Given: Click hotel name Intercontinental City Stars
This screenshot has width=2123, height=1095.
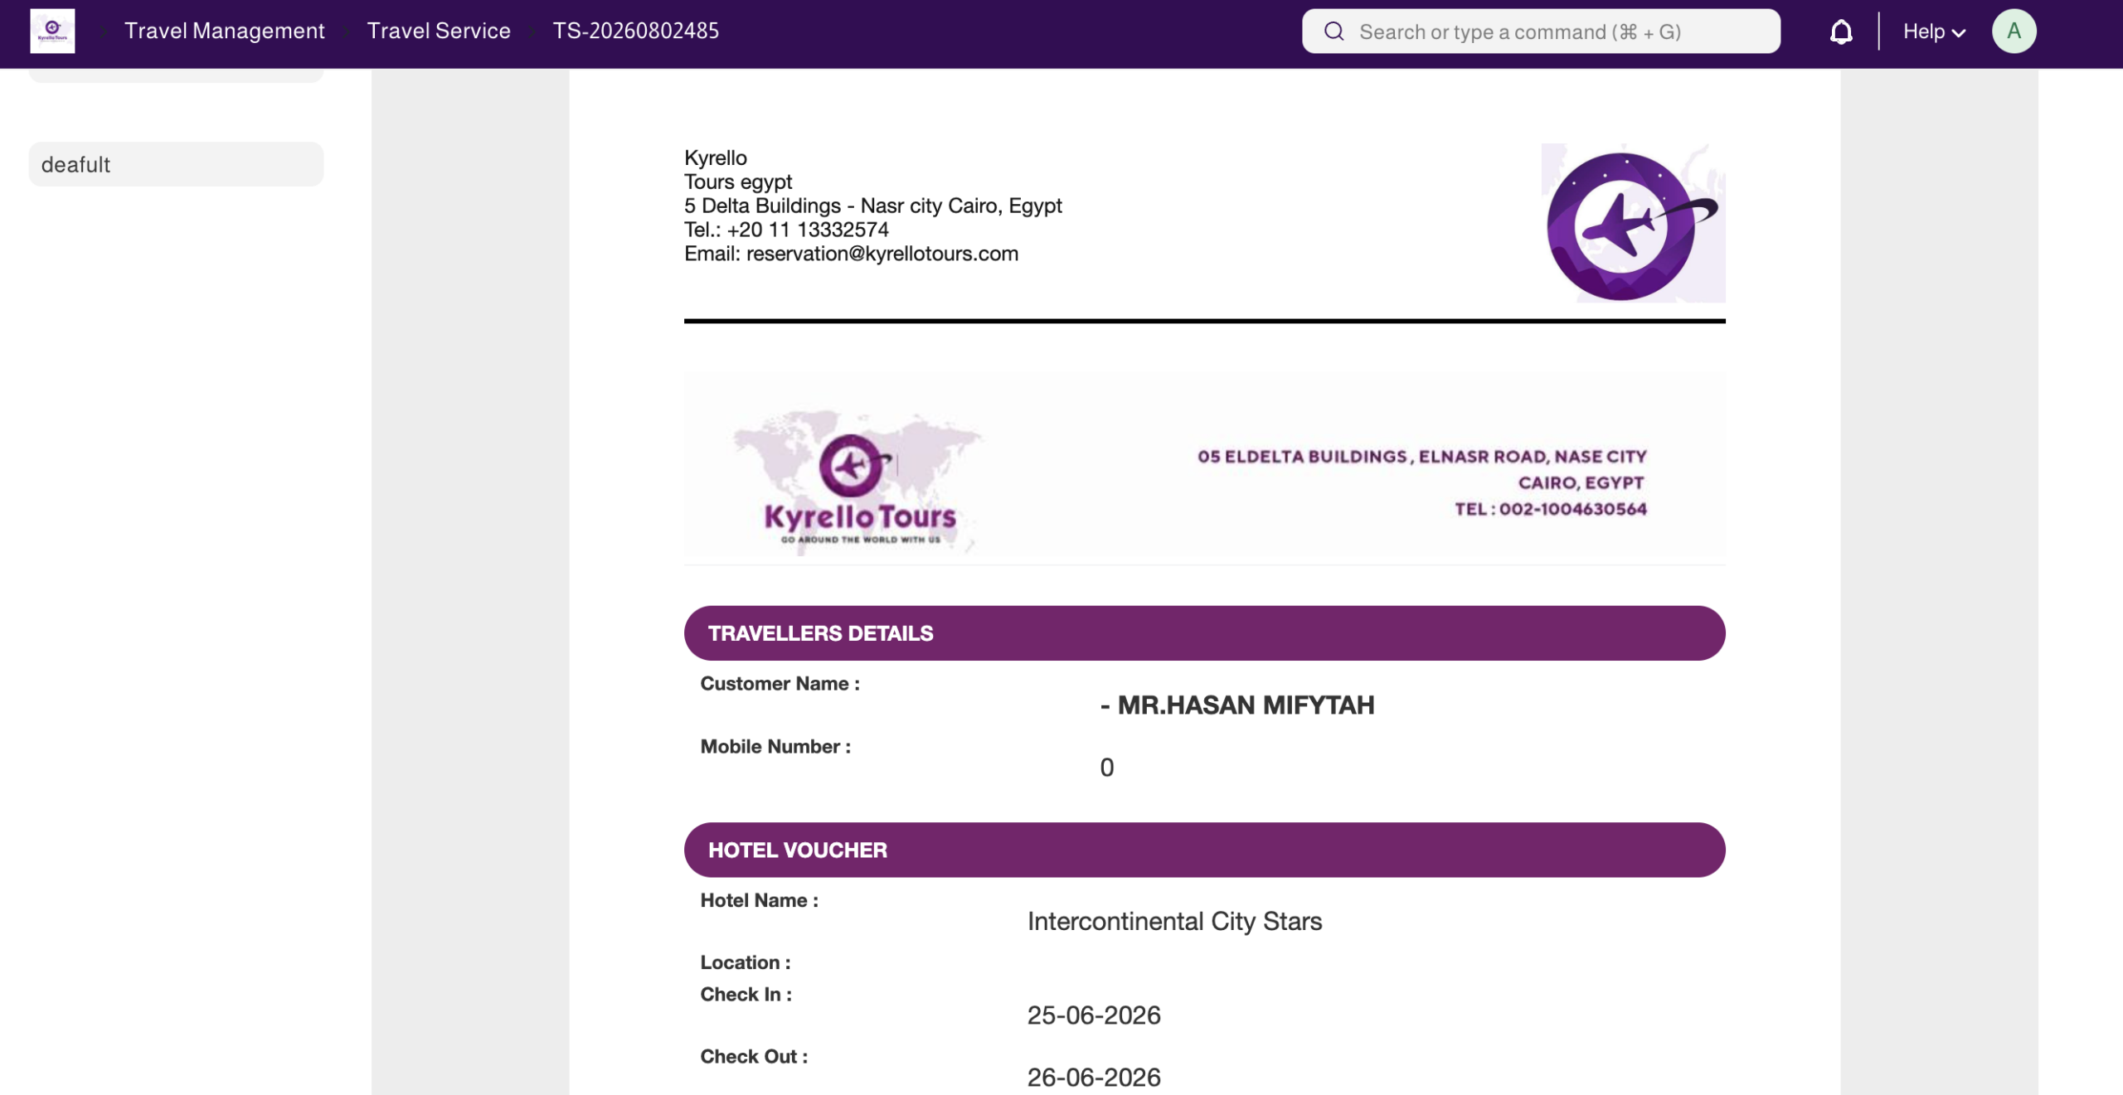Looking at the screenshot, I should tap(1174, 921).
